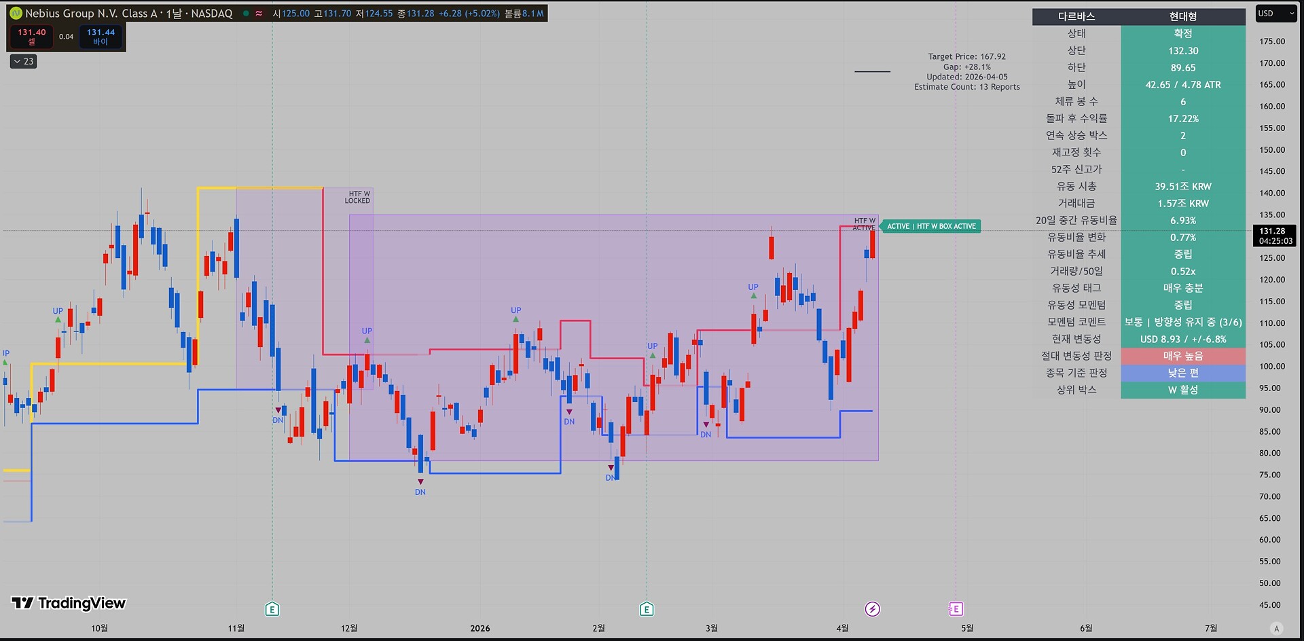1304x641 pixels.
Task: Click the pink approximate-equal data icon
Action: [259, 13]
